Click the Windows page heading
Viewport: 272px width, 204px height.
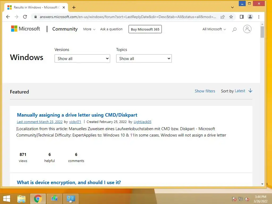coord(27,57)
